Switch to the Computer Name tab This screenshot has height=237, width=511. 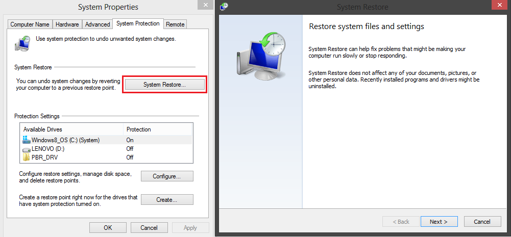click(x=30, y=24)
